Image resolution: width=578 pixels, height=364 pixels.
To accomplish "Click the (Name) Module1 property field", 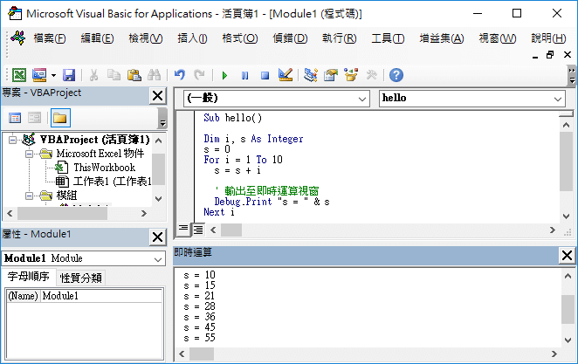I will 85,296.
